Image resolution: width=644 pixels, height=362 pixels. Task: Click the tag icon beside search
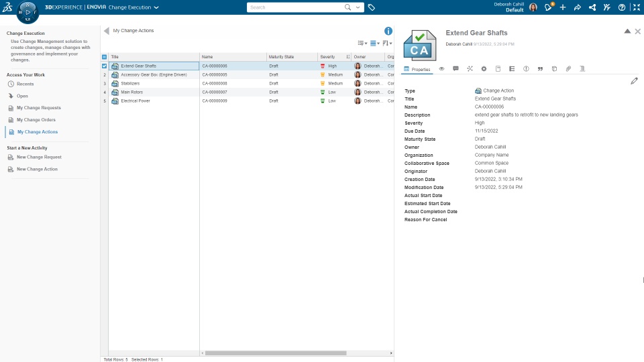[371, 7]
